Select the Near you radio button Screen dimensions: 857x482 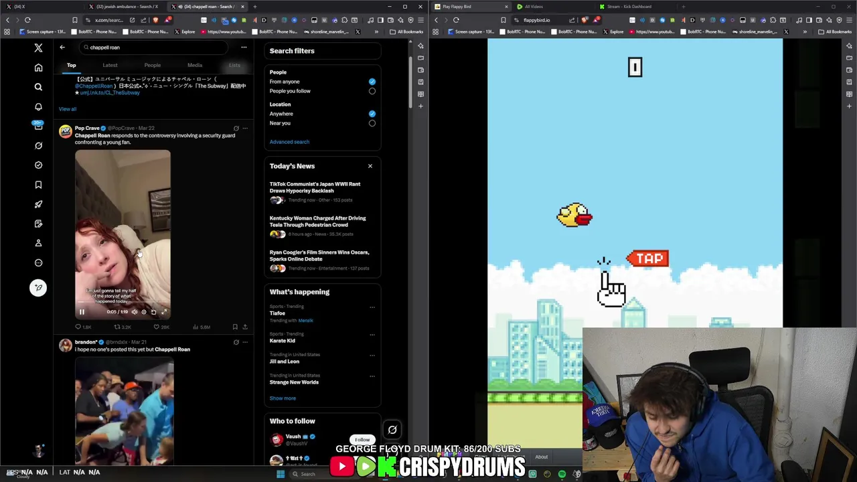pyautogui.click(x=372, y=123)
